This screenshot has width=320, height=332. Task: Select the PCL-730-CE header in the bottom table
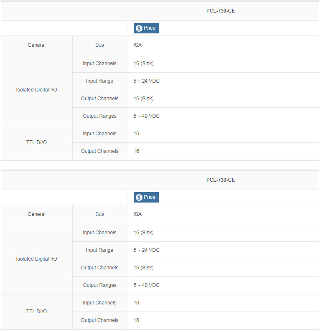coord(220,180)
